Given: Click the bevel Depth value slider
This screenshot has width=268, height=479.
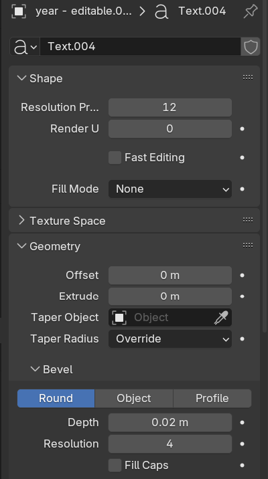Looking at the screenshot, I should tap(170, 423).
